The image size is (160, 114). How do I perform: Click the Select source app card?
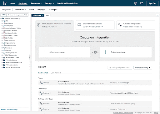point(64,52)
